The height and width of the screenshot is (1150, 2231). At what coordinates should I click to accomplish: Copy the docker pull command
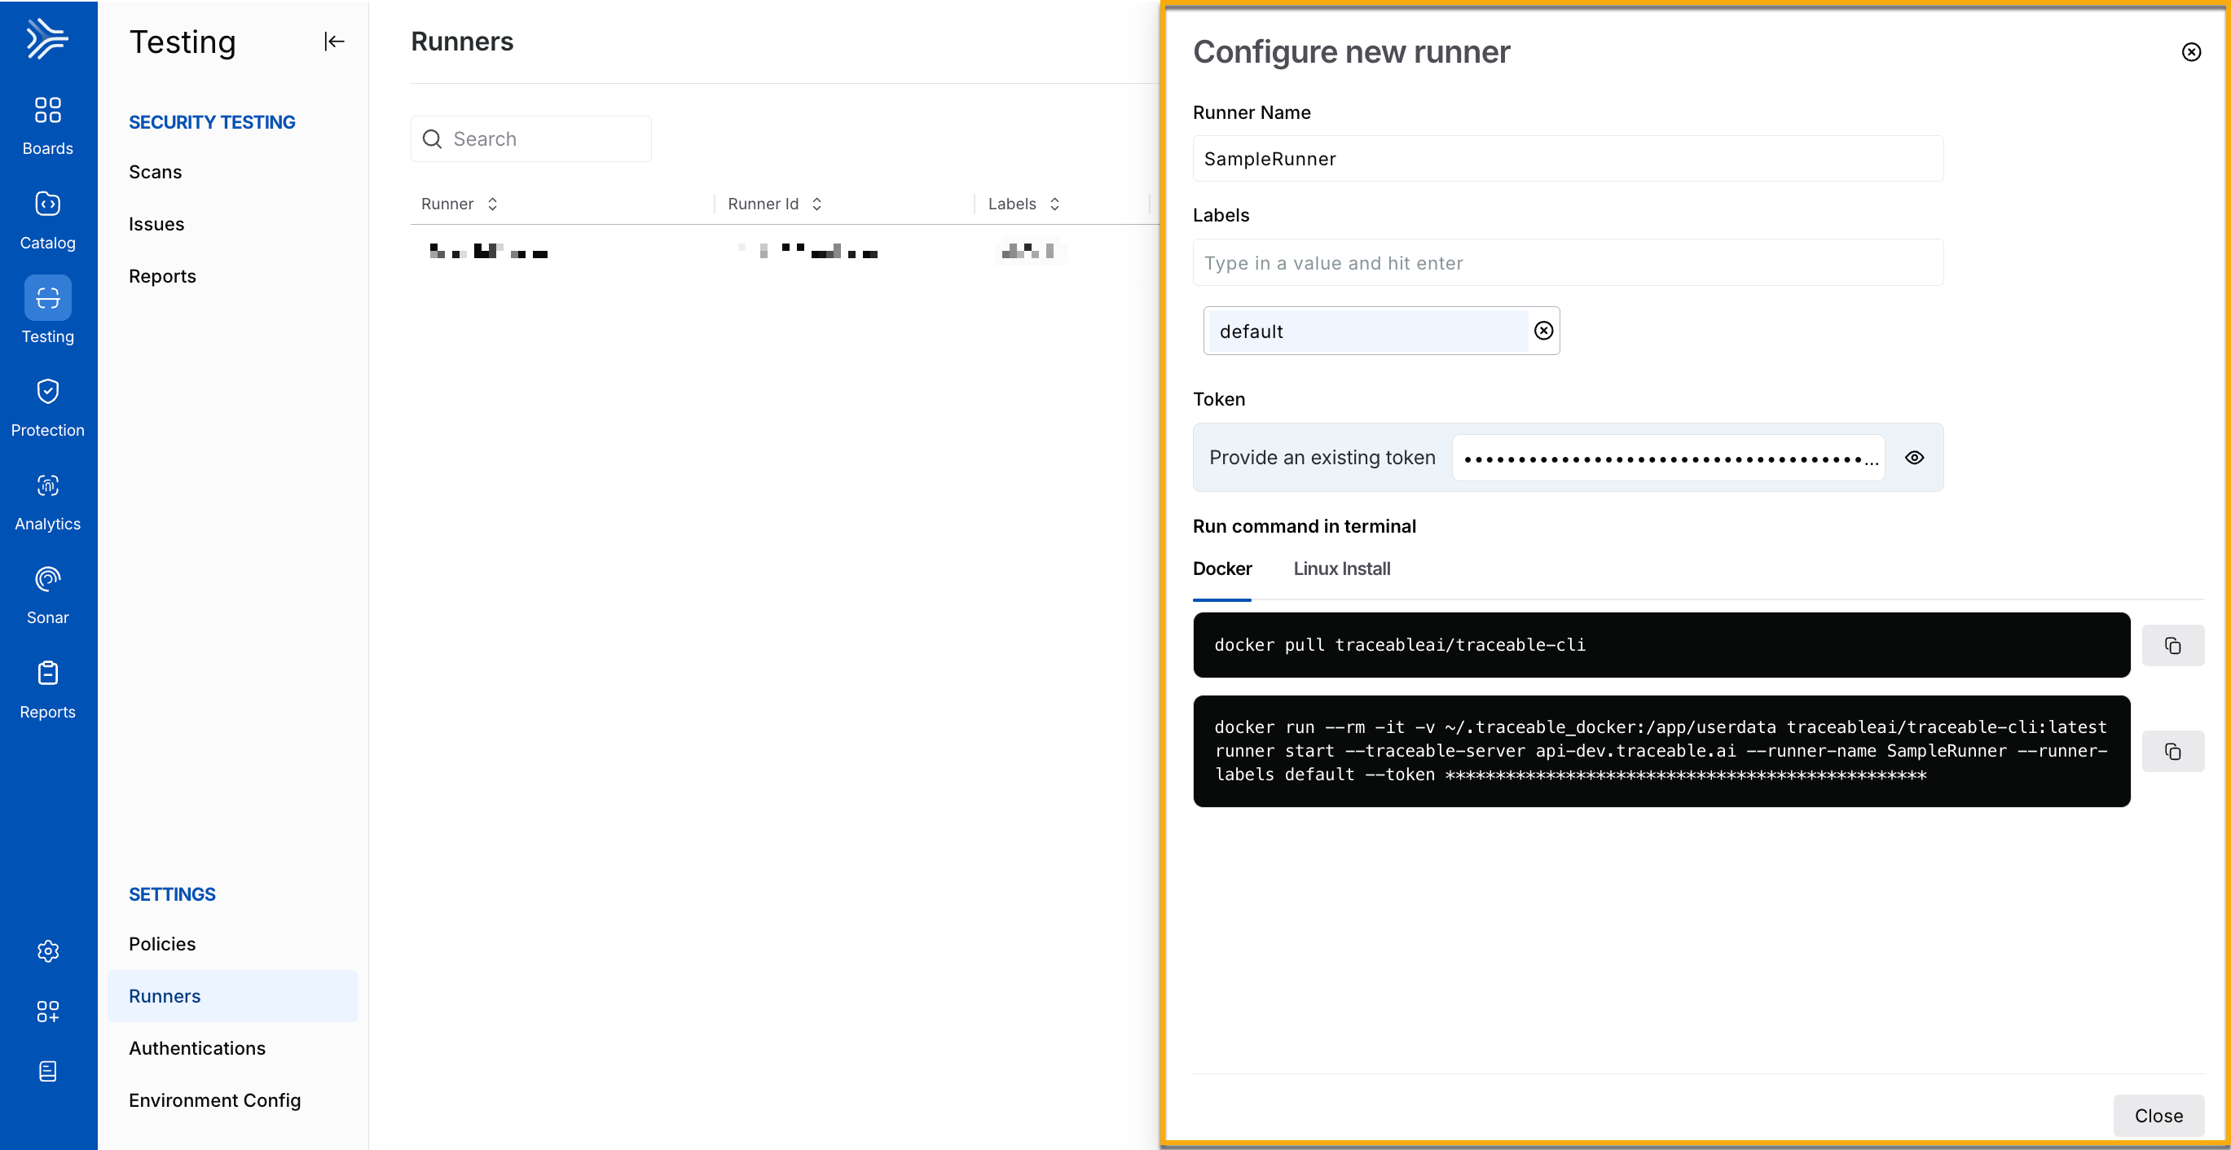pyautogui.click(x=2172, y=645)
